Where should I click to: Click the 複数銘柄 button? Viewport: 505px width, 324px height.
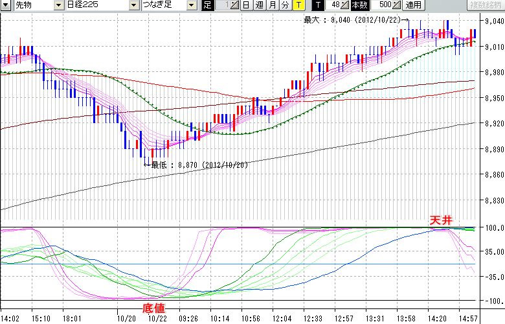(484, 5)
